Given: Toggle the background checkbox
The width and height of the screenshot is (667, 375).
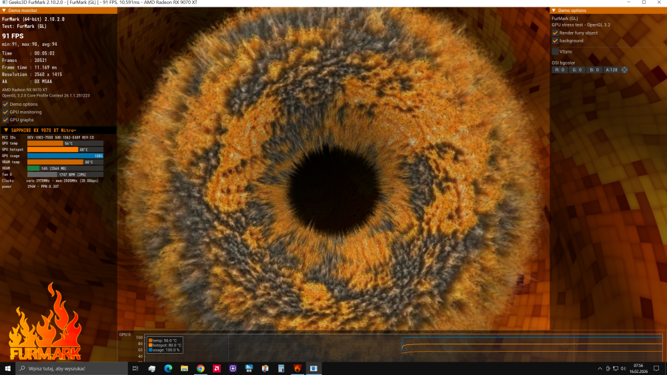Looking at the screenshot, I should pos(555,41).
